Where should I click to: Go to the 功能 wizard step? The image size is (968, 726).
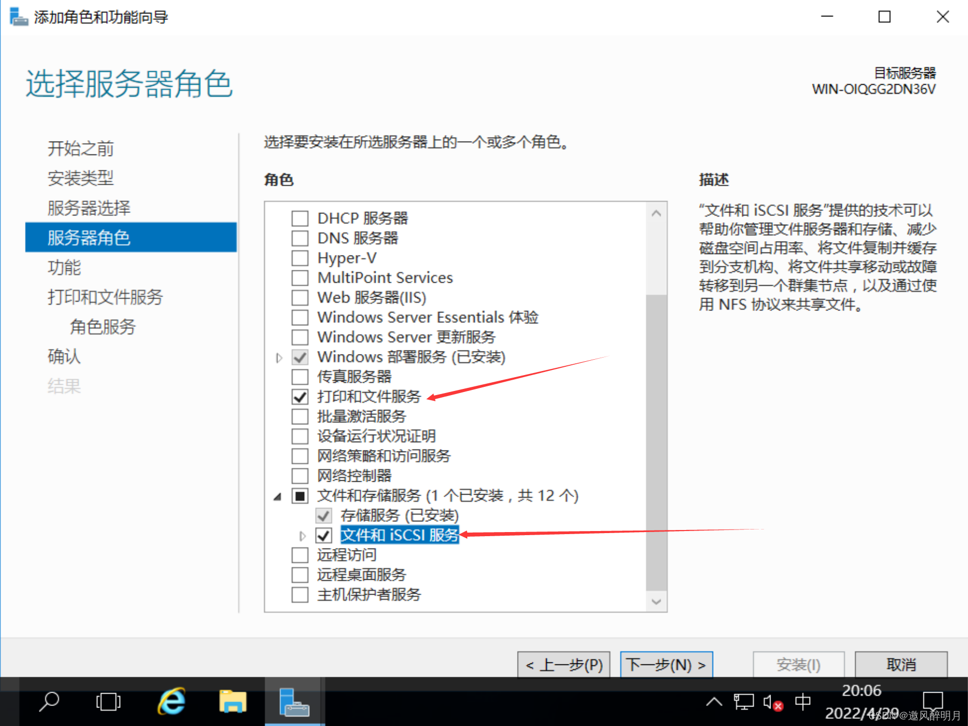pyautogui.click(x=64, y=267)
